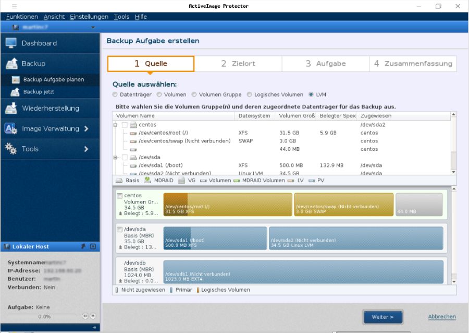
Task: Collapse the centos tree node
Action: point(116,125)
